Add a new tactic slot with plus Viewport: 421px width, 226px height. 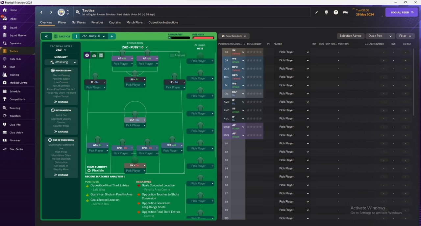point(112,36)
